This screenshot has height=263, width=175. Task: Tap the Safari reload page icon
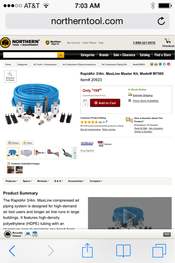[161, 21]
